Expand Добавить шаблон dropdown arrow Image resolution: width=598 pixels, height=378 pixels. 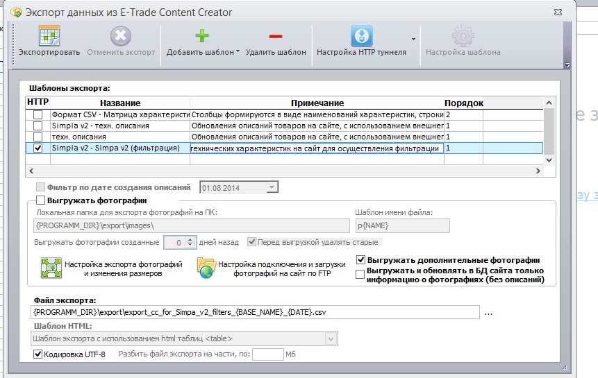[x=238, y=51]
